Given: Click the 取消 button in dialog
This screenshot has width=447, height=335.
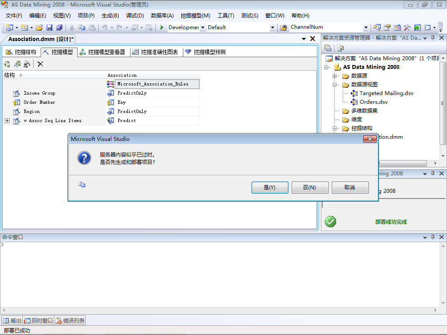Looking at the screenshot, I should (x=350, y=188).
